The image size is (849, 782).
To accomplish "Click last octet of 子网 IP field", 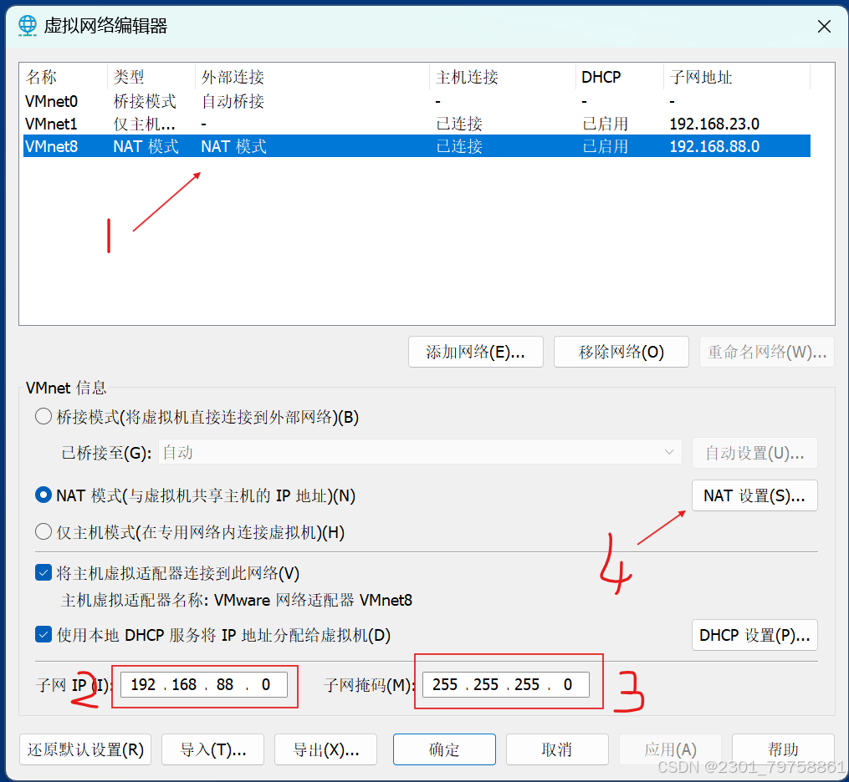I will point(266,684).
